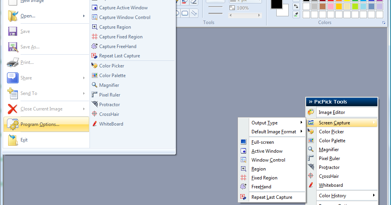Click the Capture Active Window icon in the file menu

tap(95, 7)
